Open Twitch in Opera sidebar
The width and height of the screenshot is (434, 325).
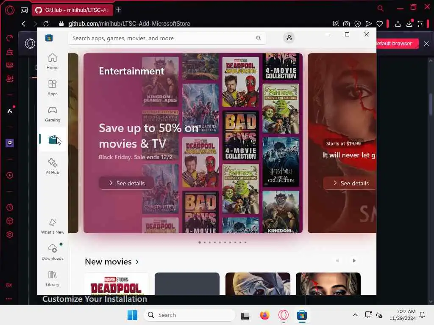(x=10, y=143)
